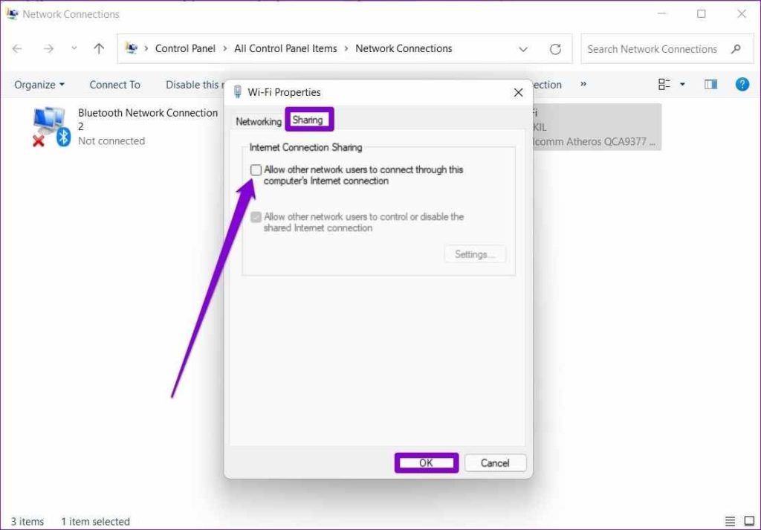
Task: Maximize the Network Connections window
Action: click(702, 14)
